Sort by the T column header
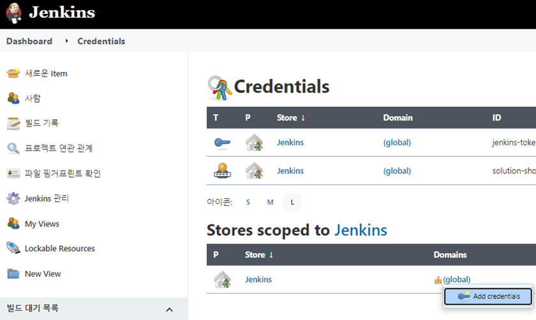Viewport: 536px width, 320px height. [x=216, y=118]
